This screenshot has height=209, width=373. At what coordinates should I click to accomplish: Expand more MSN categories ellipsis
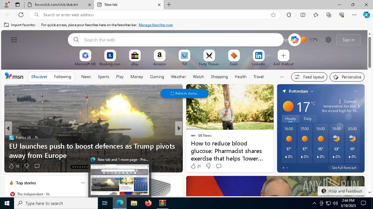pos(281,77)
